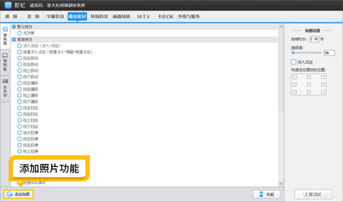The width and height of the screenshot is (343, 202).
Task: Click the 添加贴图 button
Action: click(18, 194)
